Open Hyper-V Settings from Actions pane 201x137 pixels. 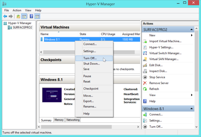point(161,47)
